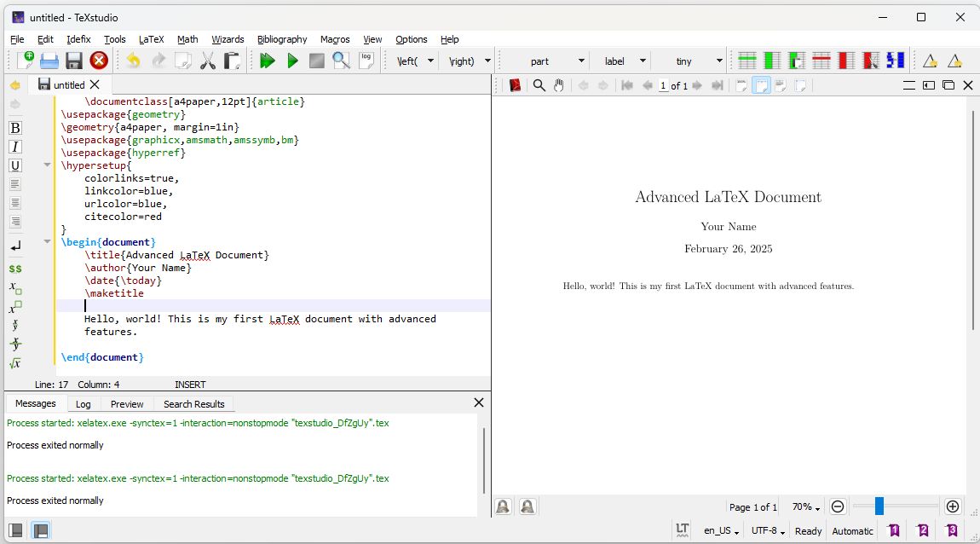Apply italic using the I sidebar icon
The image size is (980, 544).
(15, 147)
